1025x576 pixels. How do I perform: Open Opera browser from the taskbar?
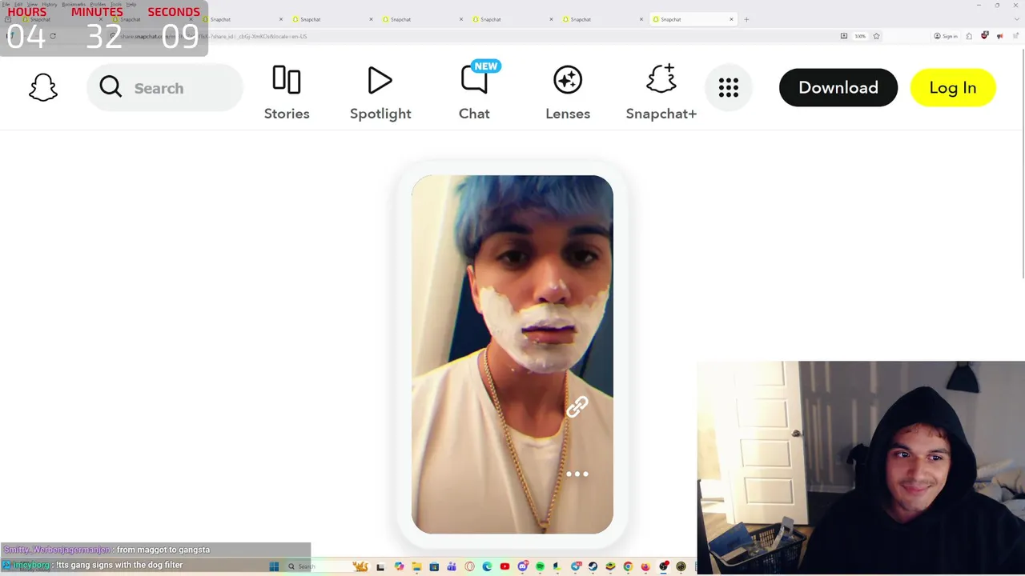(469, 566)
